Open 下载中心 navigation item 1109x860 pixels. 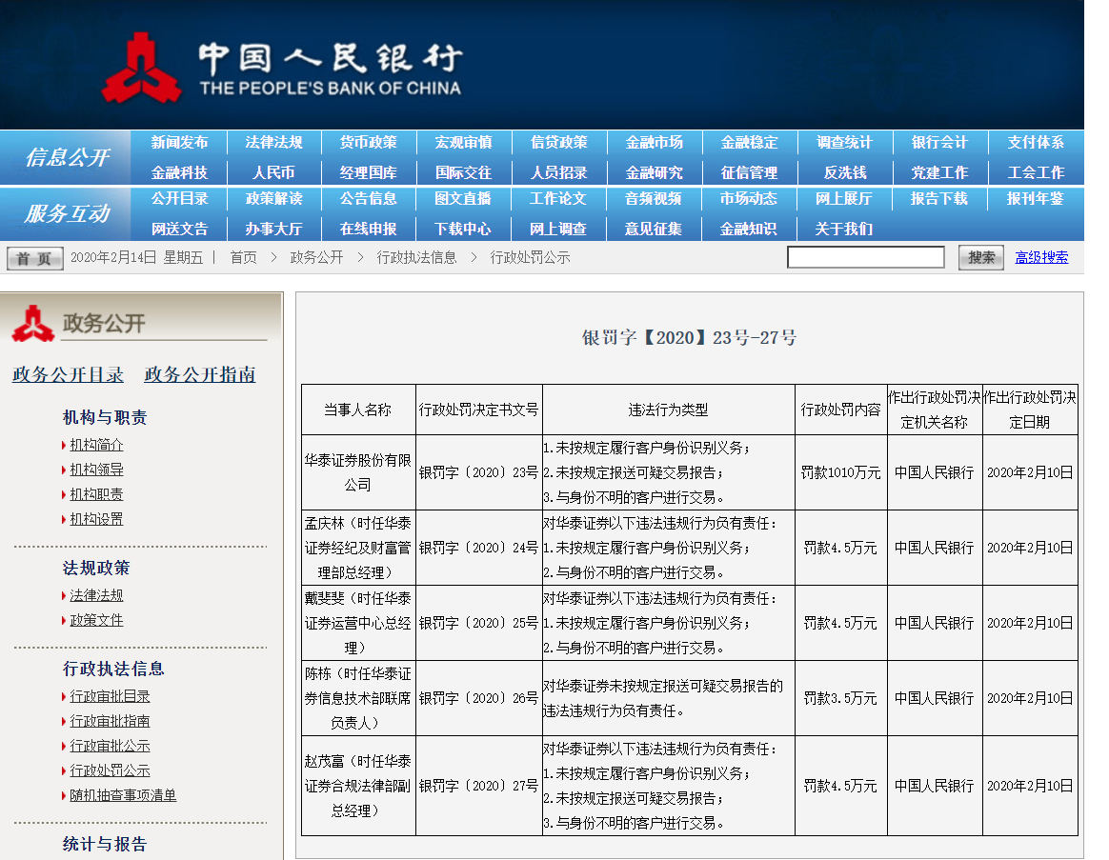pyautogui.click(x=463, y=230)
